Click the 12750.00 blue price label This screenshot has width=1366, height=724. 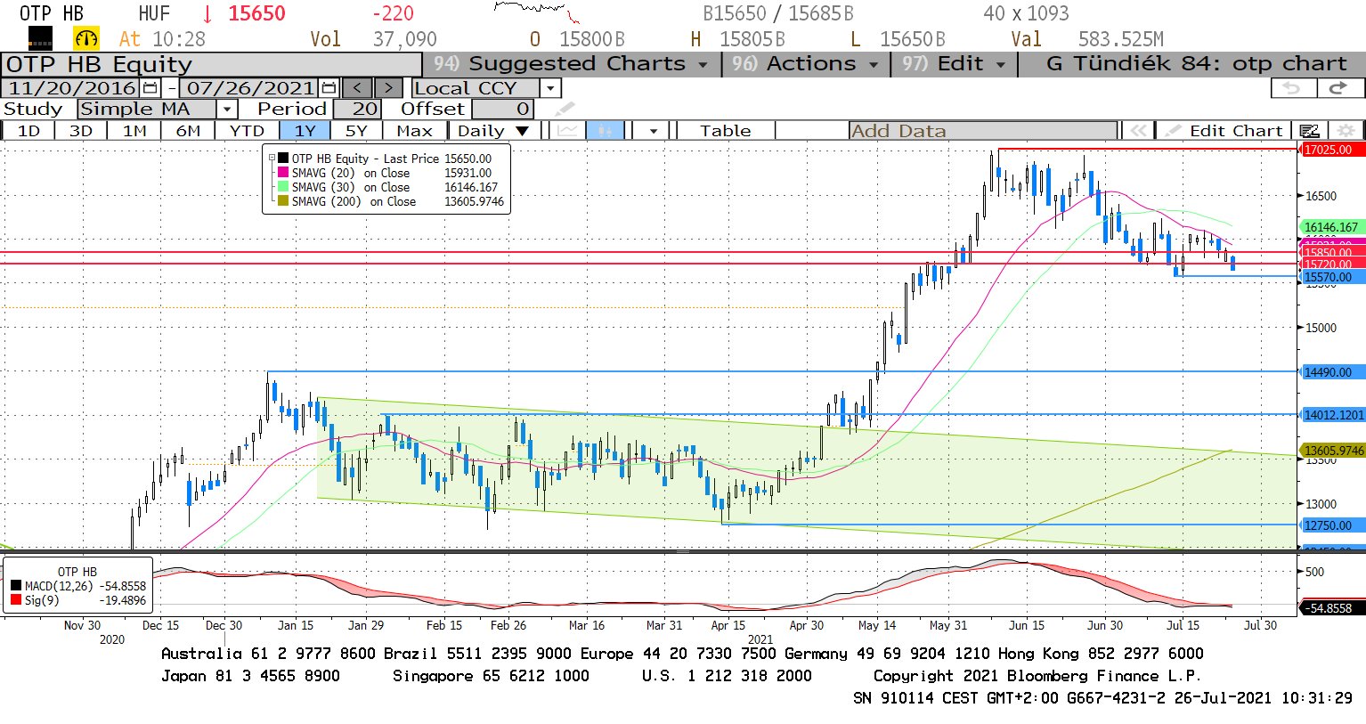pos(1332,525)
